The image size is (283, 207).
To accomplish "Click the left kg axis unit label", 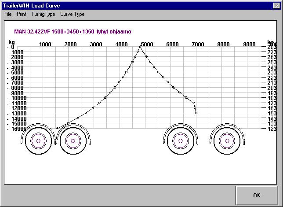I will coord(11,42).
